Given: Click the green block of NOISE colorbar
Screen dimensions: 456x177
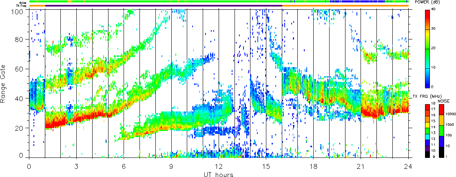Looking at the screenshot, I should pos(441,131).
